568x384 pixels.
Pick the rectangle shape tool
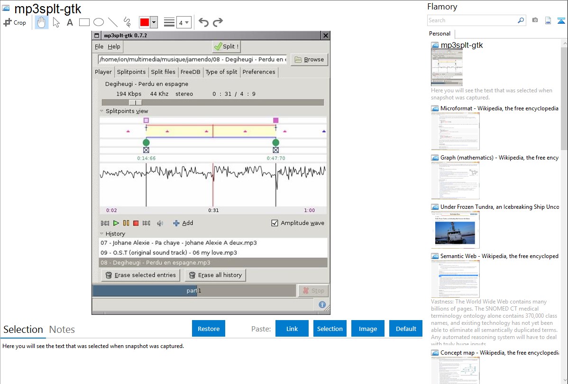tap(84, 22)
